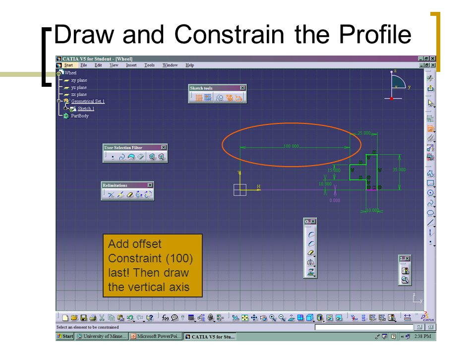Select the Project 3D Elements tool

(310, 272)
